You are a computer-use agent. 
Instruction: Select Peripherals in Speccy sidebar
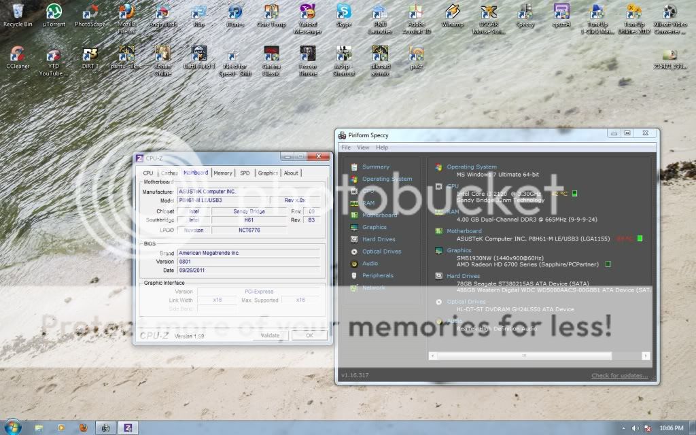tap(378, 276)
